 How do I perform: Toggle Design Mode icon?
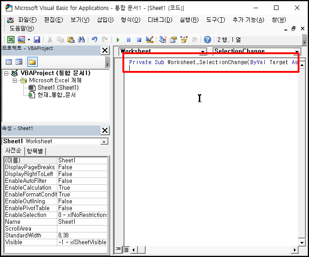pos(150,40)
